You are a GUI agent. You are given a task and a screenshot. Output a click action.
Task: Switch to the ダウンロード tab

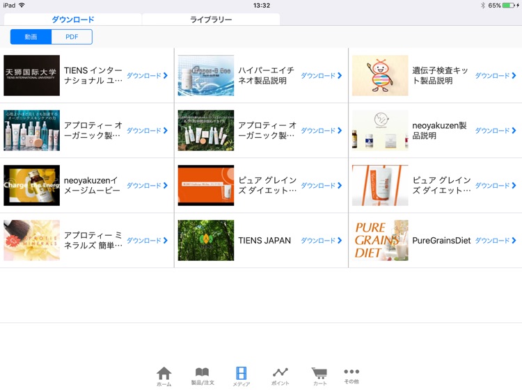[72, 19]
